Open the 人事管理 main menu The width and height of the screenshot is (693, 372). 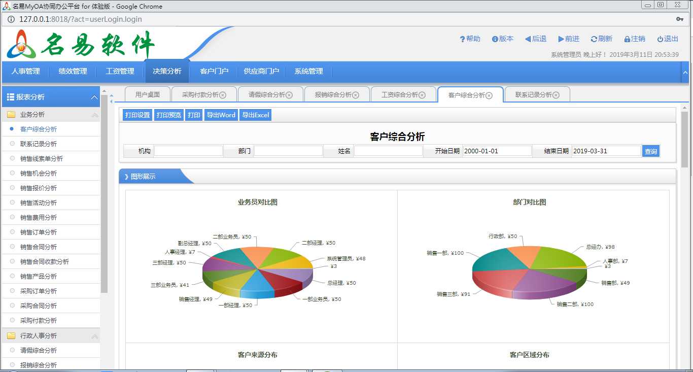[x=25, y=72]
